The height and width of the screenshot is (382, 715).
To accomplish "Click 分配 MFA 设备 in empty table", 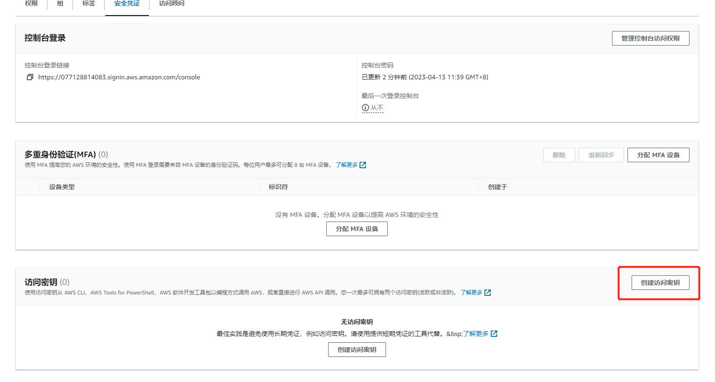I will click(357, 229).
